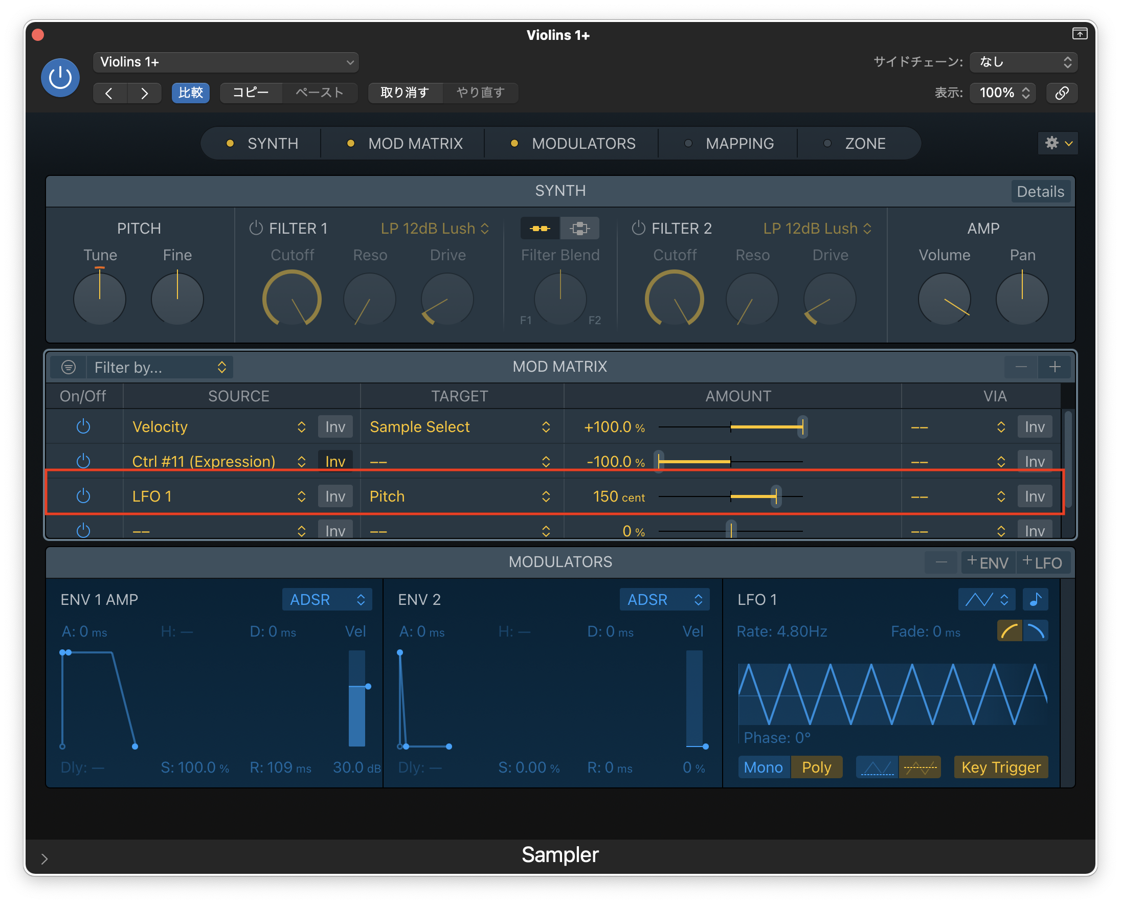Toggle Filter 1 power on
1121x904 pixels.
coord(256,228)
